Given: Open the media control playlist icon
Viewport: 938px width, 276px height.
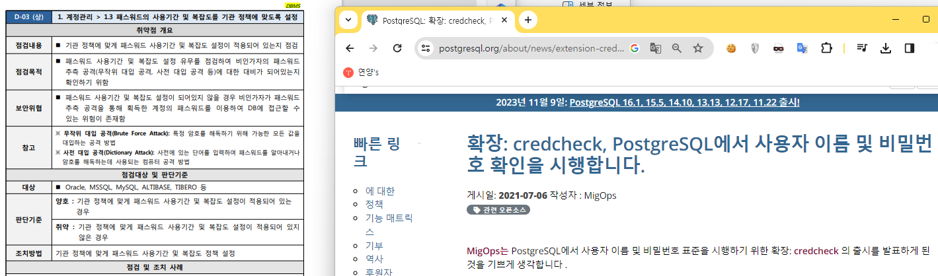Looking at the screenshot, I should (862, 48).
